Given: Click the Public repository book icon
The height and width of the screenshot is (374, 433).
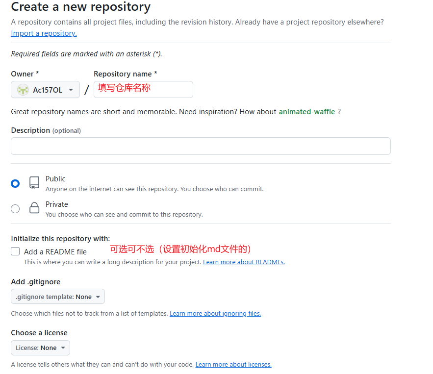Looking at the screenshot, I should click(x=34, y=183).
